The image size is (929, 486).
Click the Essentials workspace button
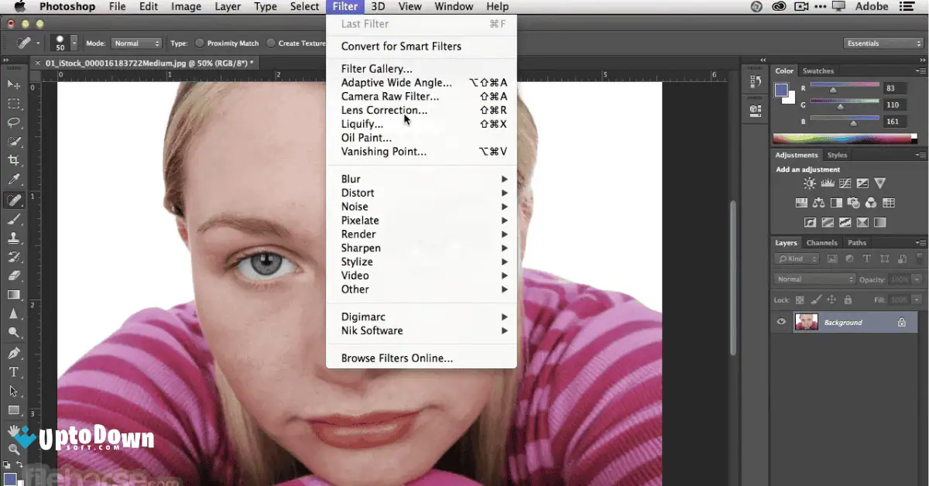point(882,43)
